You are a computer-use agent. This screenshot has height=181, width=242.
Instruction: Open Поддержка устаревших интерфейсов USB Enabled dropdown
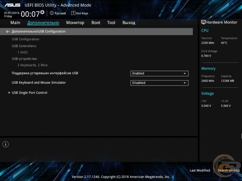(x=159, y=74)
